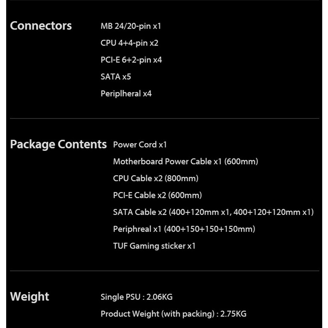Viewport: 328px width, 328px height.
Task: Click the divider line above the Weight section
Action: [164, 271]
